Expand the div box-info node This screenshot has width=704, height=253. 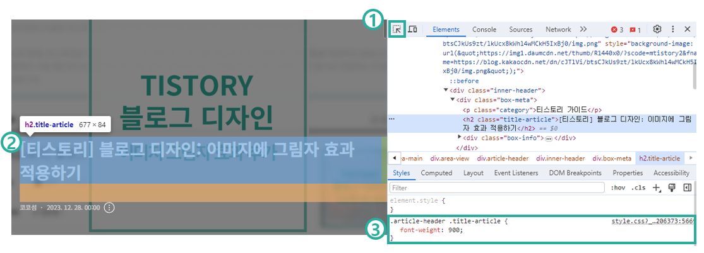pyautogui.click(x=459, y=137)
